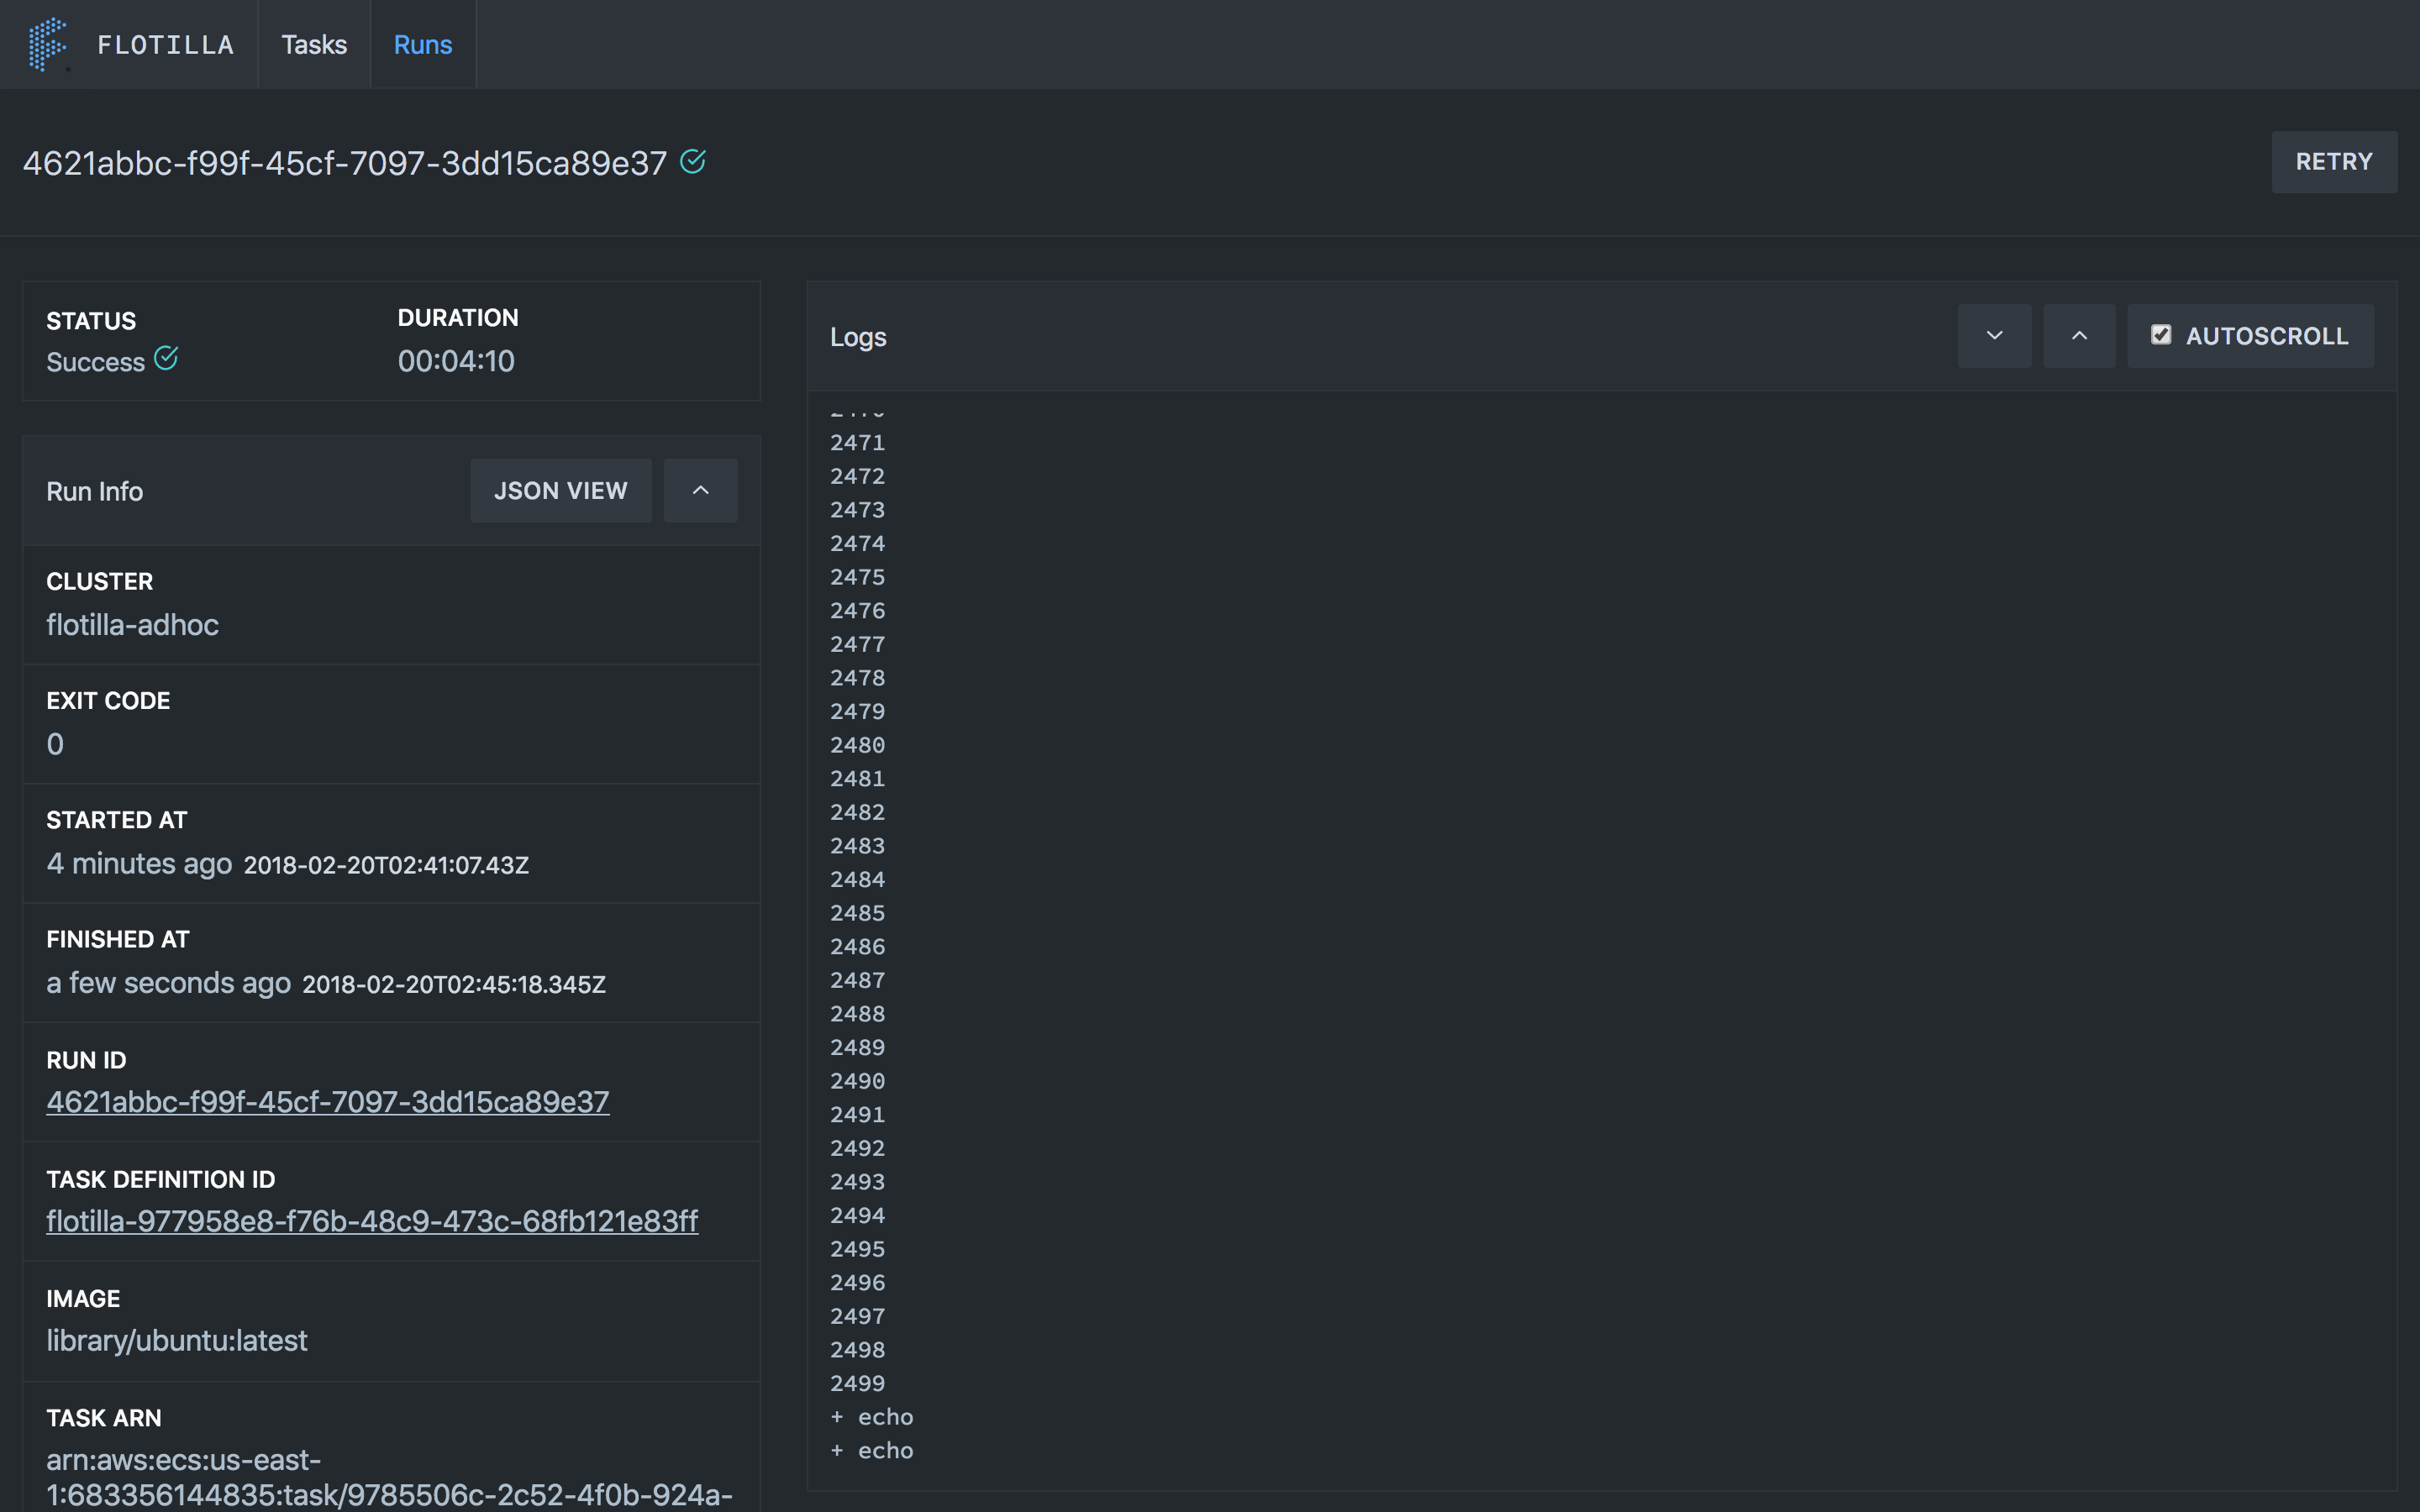Click the checkmark icon next to Success status

(x=166, y=358)
